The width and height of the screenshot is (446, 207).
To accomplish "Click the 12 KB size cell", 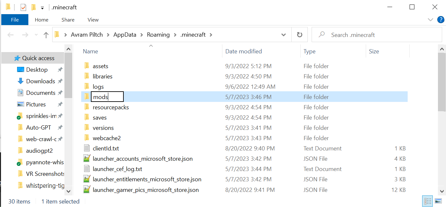I will (398, 190).
